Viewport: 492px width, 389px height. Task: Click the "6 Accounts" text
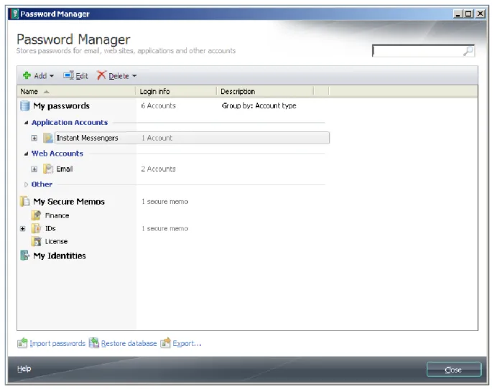159,106
